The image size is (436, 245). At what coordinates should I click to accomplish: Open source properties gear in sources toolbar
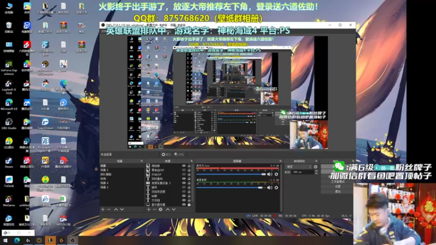tap(160, 210)
